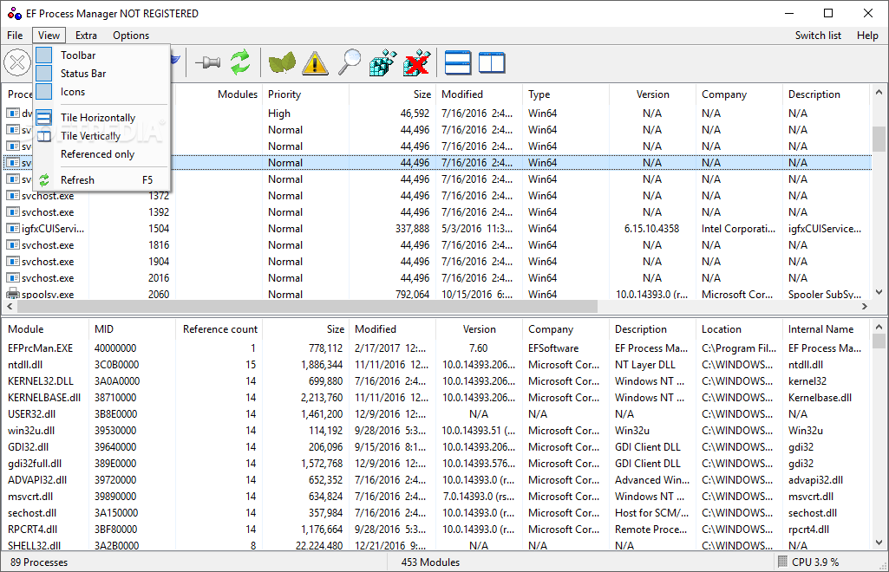The width and height of the screenshot is (889, 572).
Task: Click the process list horizontal scrollbar
Action: coord(436,307)
